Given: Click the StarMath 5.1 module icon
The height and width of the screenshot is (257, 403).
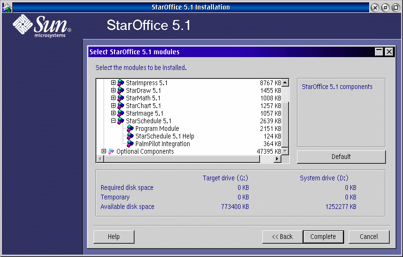Looking at the screenshot, I should point(121,98).
